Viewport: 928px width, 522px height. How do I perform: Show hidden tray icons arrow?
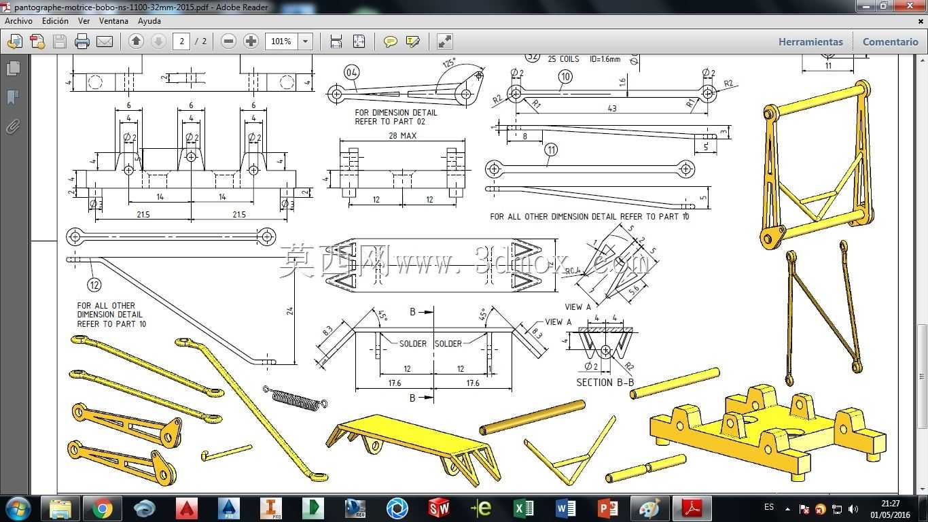click(x=788, y=508)
